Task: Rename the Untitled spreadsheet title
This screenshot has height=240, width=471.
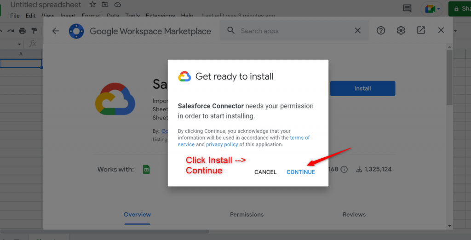Action: tap(46, 5)
